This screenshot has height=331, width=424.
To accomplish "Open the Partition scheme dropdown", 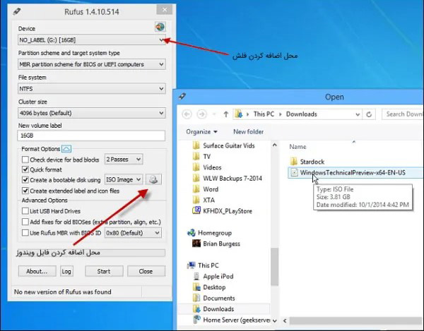I will click(92, 64).
